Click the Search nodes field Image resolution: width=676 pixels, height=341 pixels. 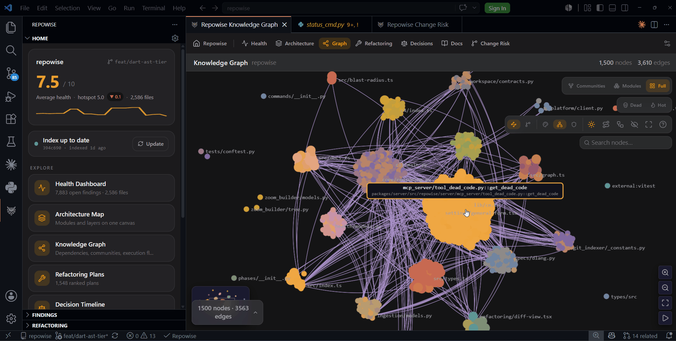click(x=626, y=143)
